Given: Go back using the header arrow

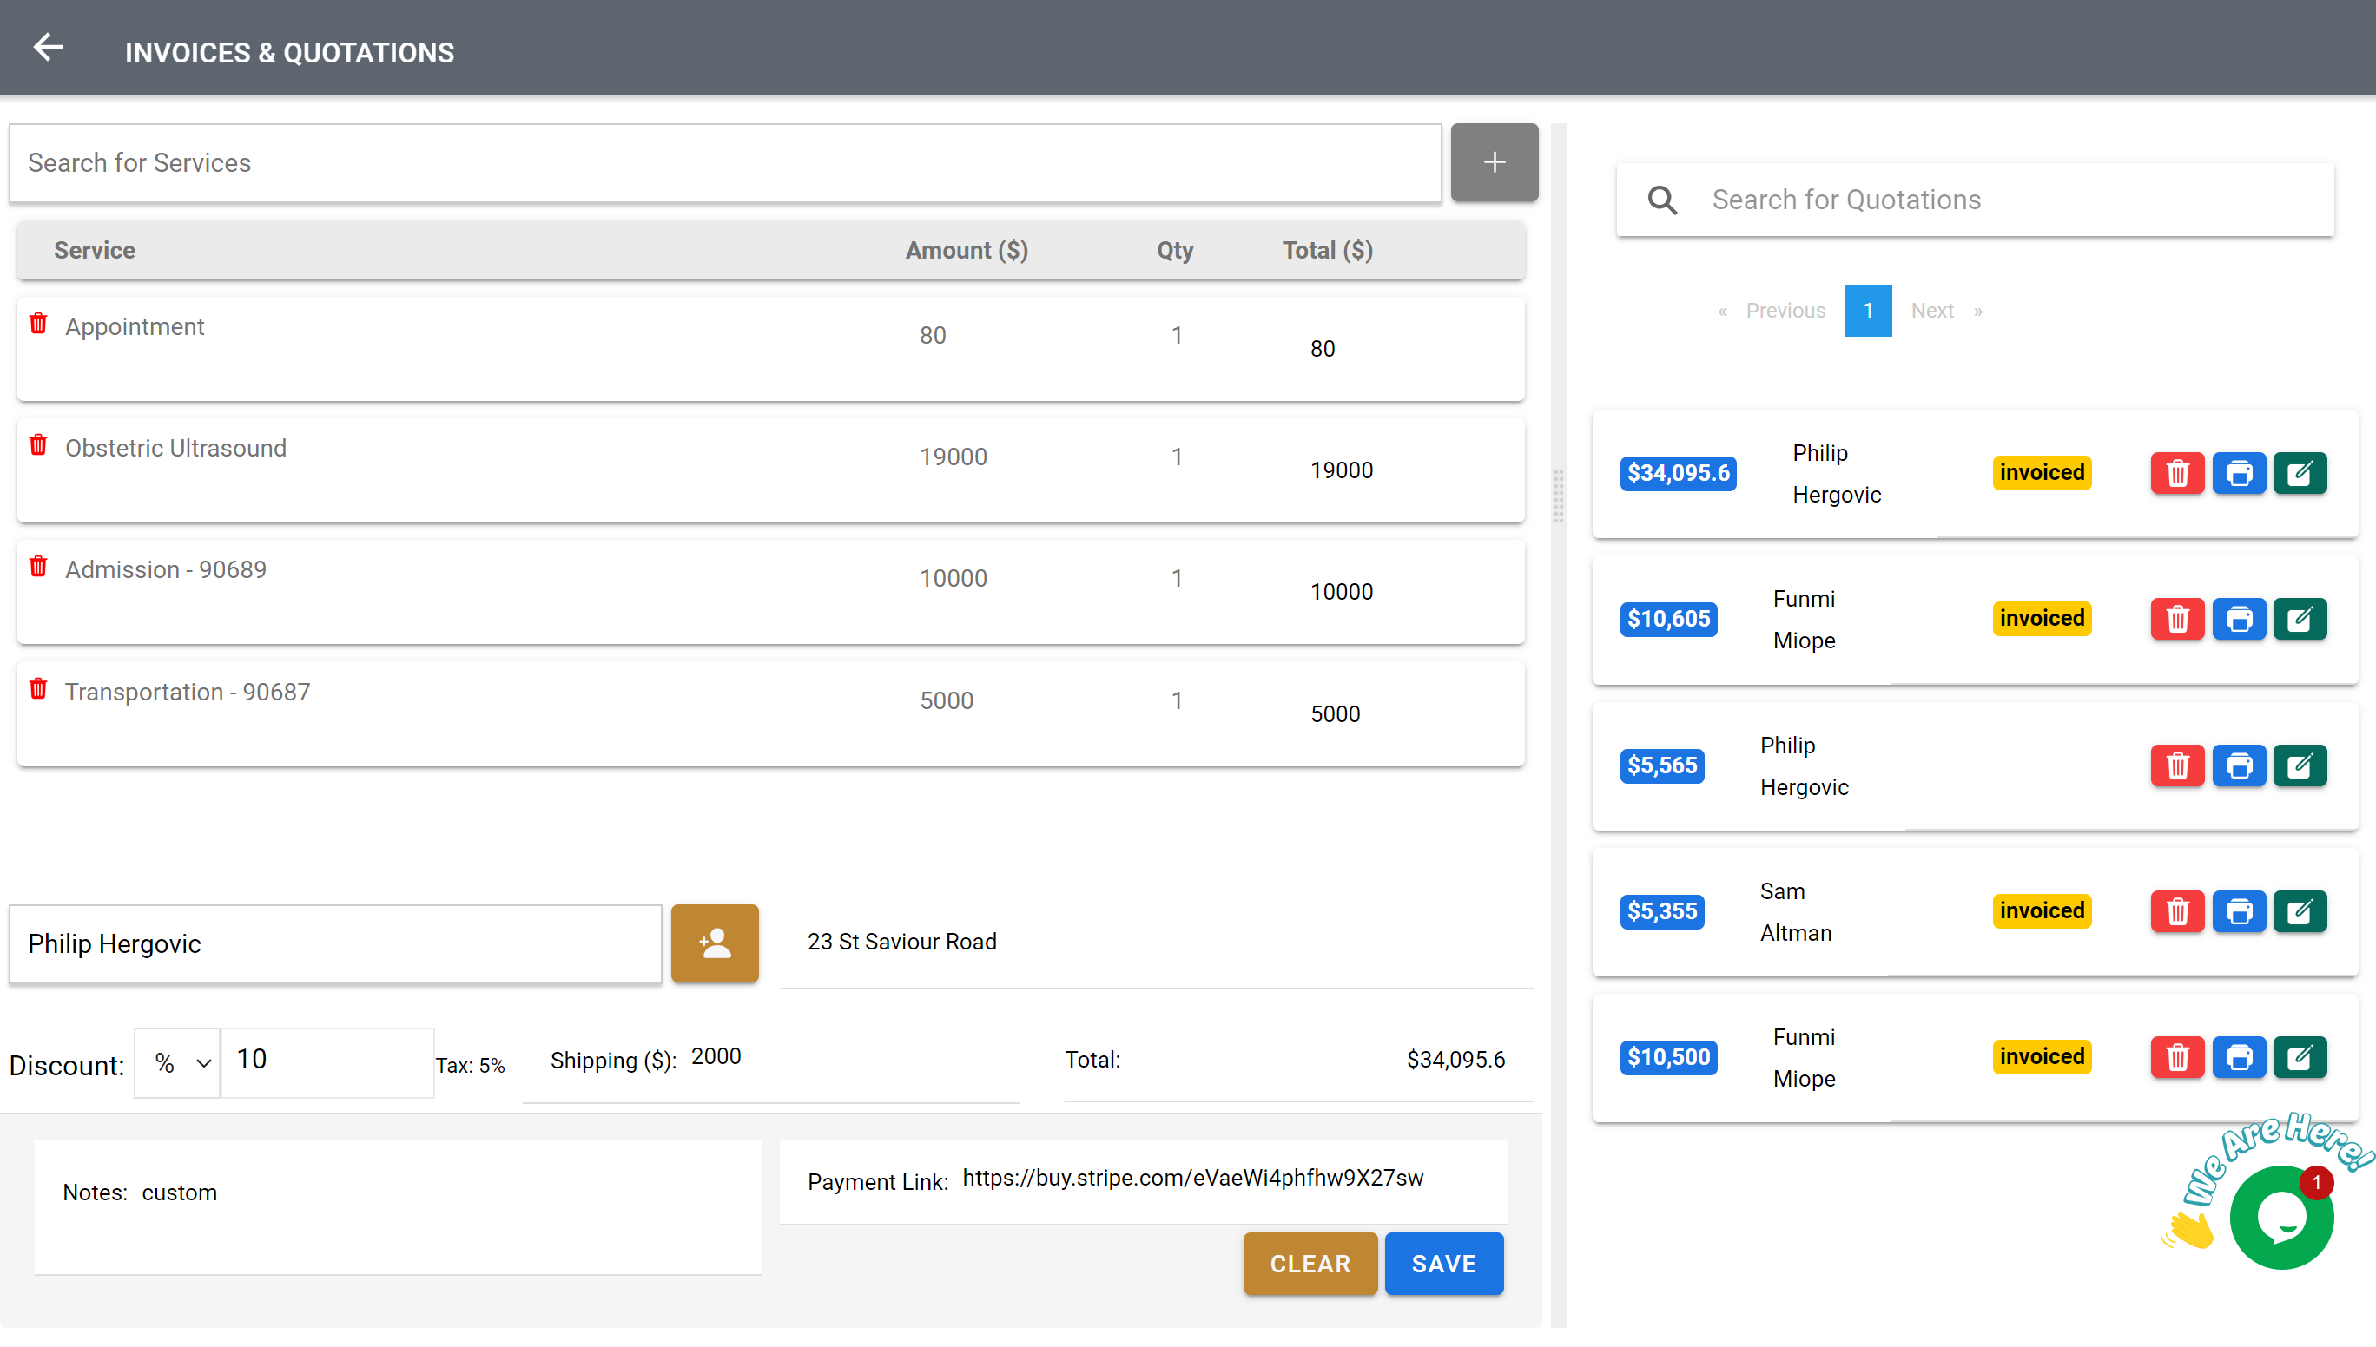Looking at the screenshot, I should [48, 47].
